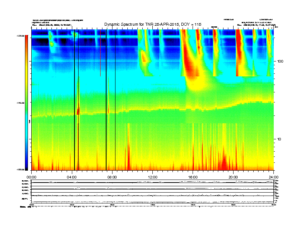Click the 00:00 time axis label
Screen dimensions: 295x228
coord(31,177)
